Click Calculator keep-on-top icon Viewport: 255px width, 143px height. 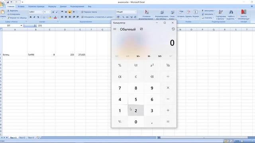(141, 29)
